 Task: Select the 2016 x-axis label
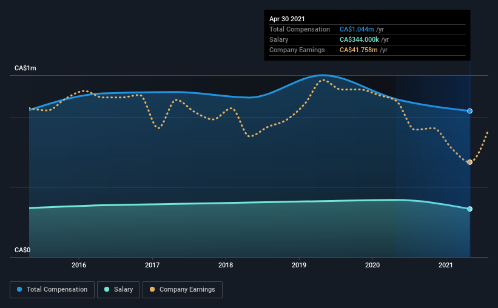pos(79,265)
